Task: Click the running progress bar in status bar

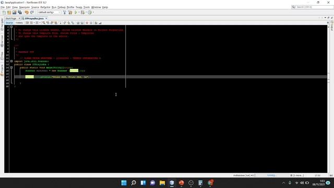Action: [272, 175]
